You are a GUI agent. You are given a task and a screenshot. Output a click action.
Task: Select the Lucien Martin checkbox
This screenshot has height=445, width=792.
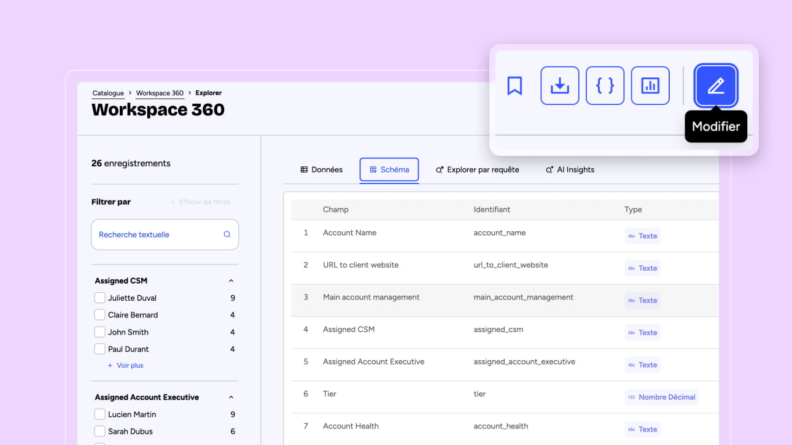pyautogui.click(x=99, y=414)
